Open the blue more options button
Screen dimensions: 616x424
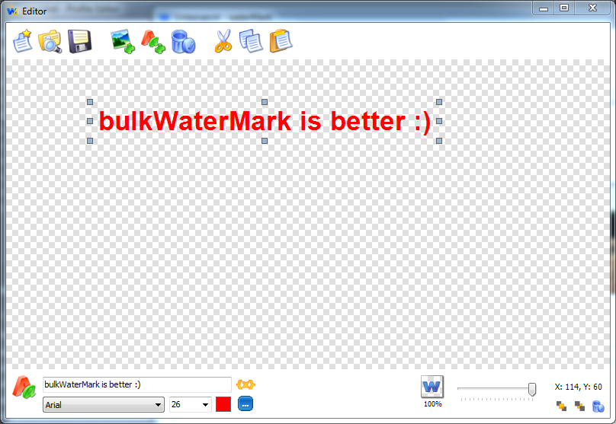(245, 404)
